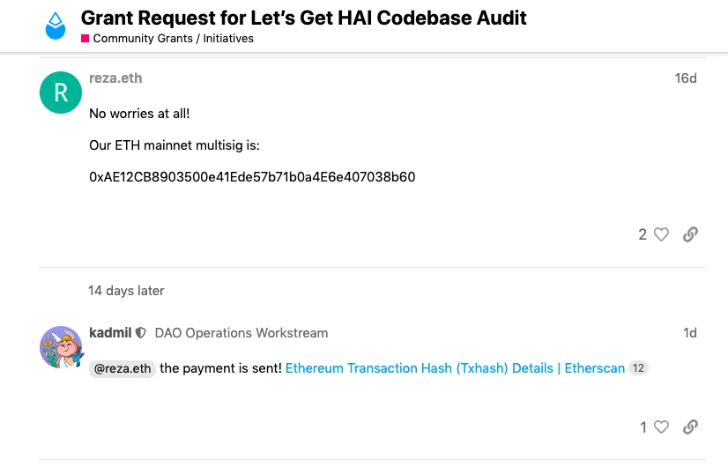
Task: Like kadmil's payment post with heart icon
Action: point(661,427)
